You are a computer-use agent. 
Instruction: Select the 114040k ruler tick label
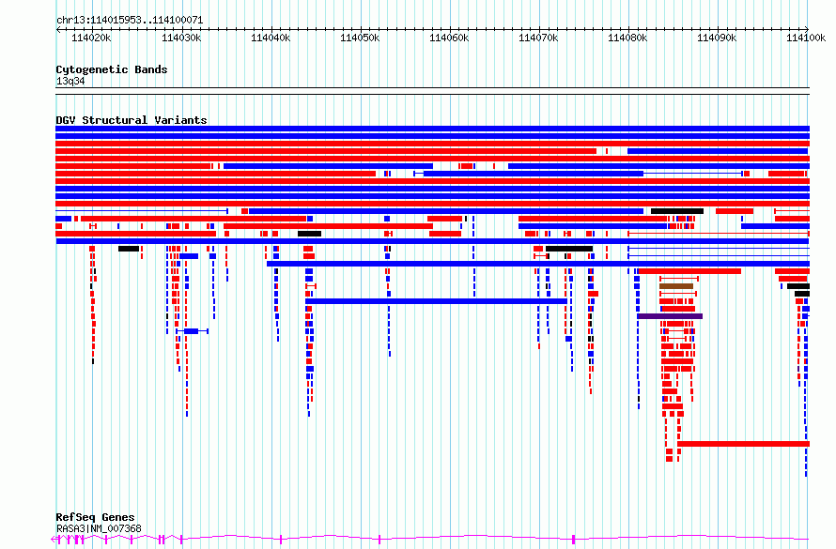click(x=271, y=38)
